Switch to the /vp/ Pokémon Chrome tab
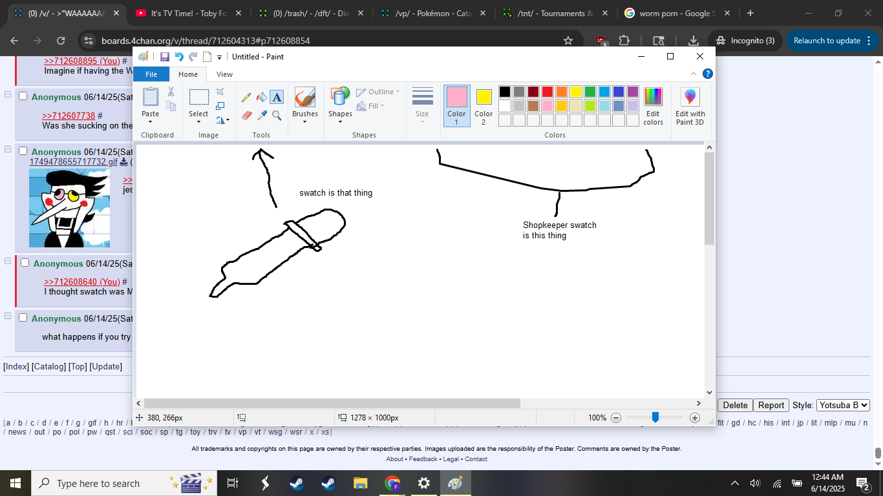The width and height of the screenshot is (883, 496). [432, 14]
